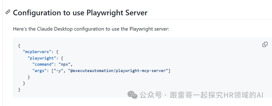Click the final closing brace of the JSON
Screen dimensions: 272x106
pos(19,89)
